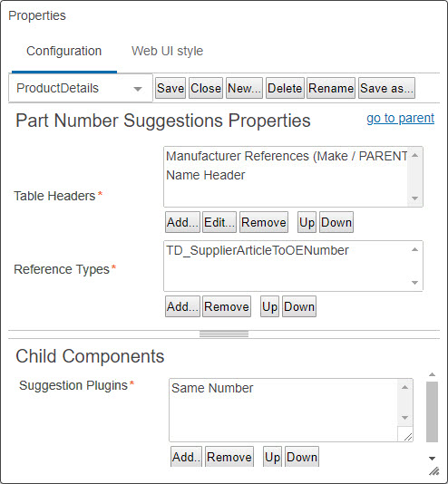Select Same Number in Suggestion Plugins
Screen dimensions: 448x484
coord(212,388)
